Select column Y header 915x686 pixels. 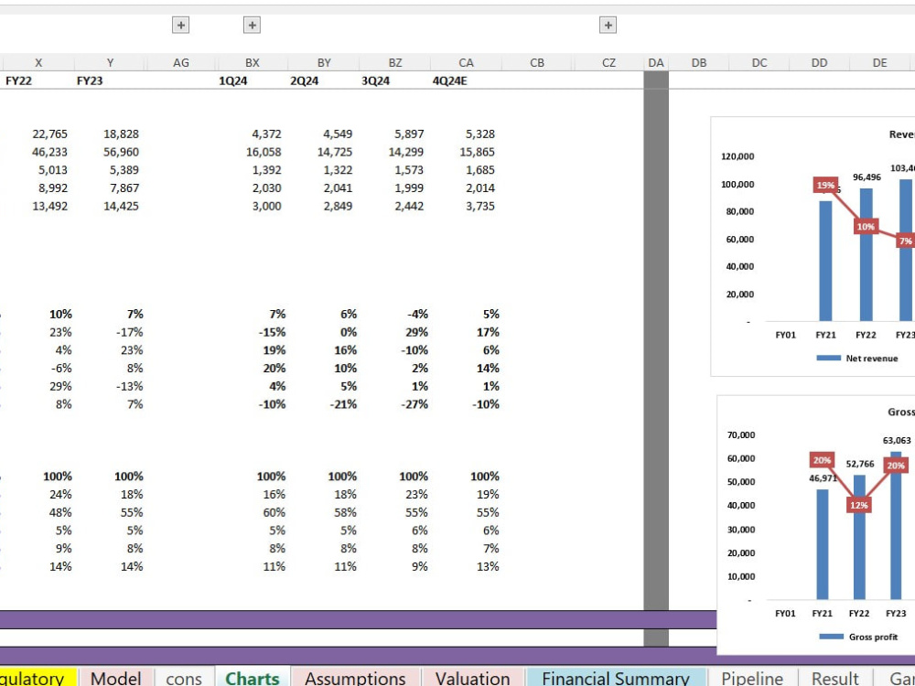pyautogui.click(x=110, y=62)
